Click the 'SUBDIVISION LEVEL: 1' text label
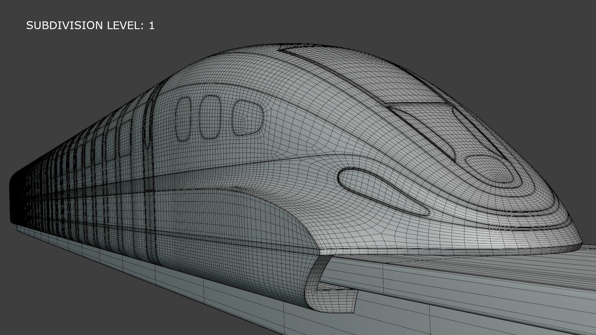The height and width of the screenshot is (335, 596). point(90,25)
